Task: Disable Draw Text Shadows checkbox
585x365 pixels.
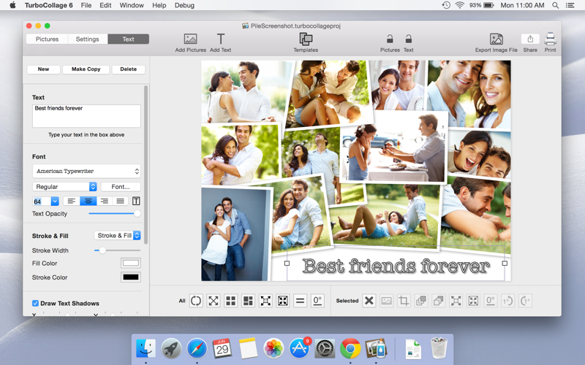Action: (35, 303)
